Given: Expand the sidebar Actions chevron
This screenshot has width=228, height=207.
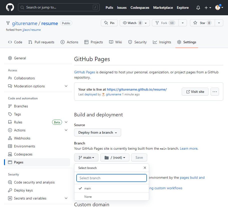Looking at the screenshot, I should pyautogui.click(x=66, y=130).
